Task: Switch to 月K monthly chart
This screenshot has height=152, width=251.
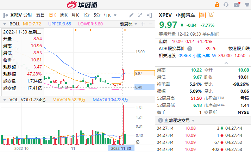Action: (75, 15)
